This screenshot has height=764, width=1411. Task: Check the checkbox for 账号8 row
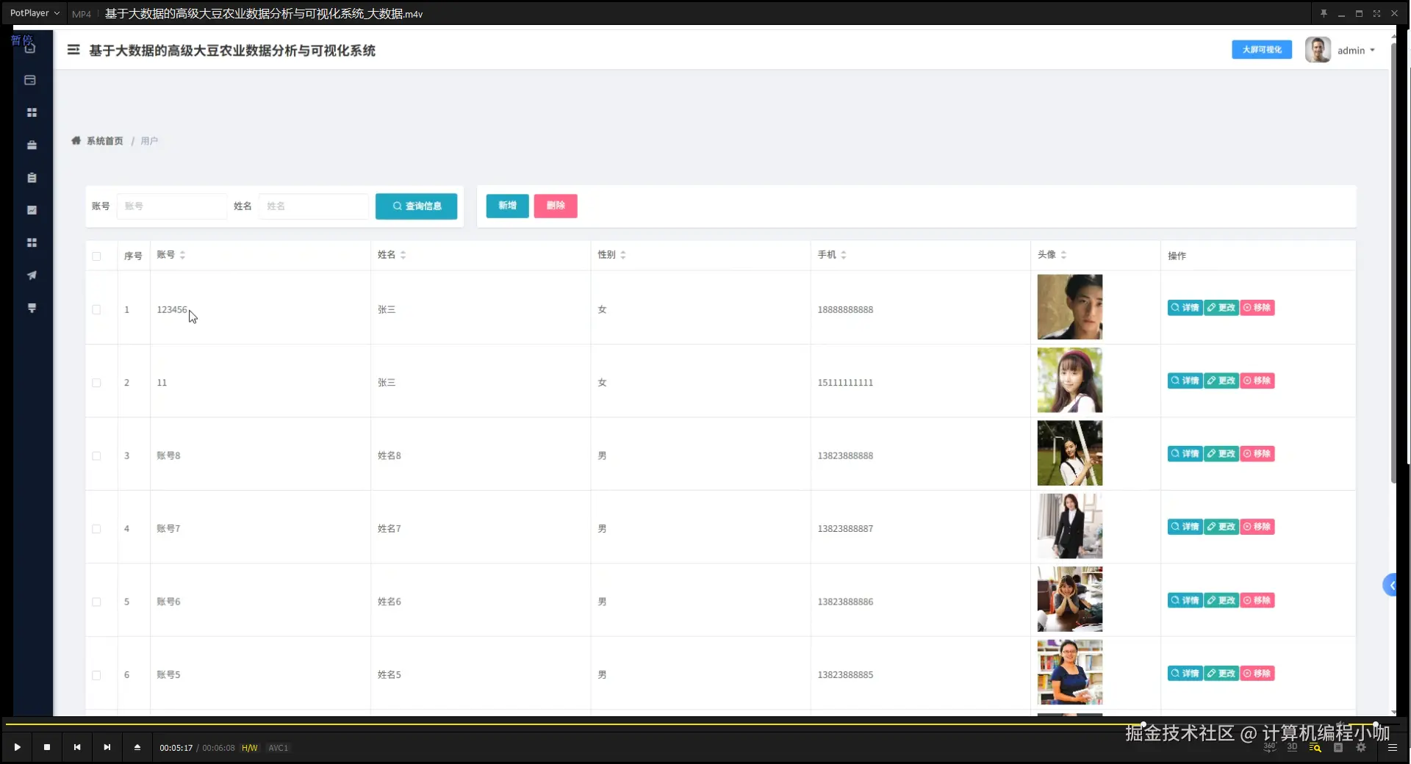click(x=96, y=456)
